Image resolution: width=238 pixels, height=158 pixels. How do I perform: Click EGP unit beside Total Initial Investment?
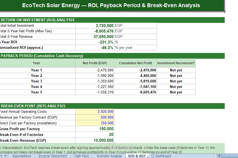(135, 26)
